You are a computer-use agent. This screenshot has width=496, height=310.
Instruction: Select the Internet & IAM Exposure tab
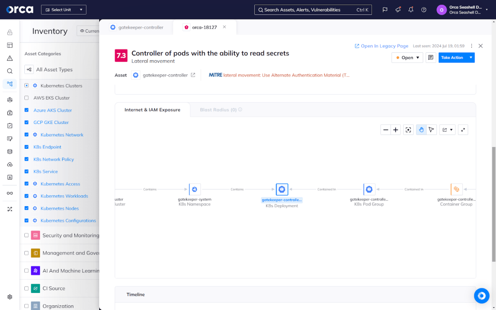[152, 110]
